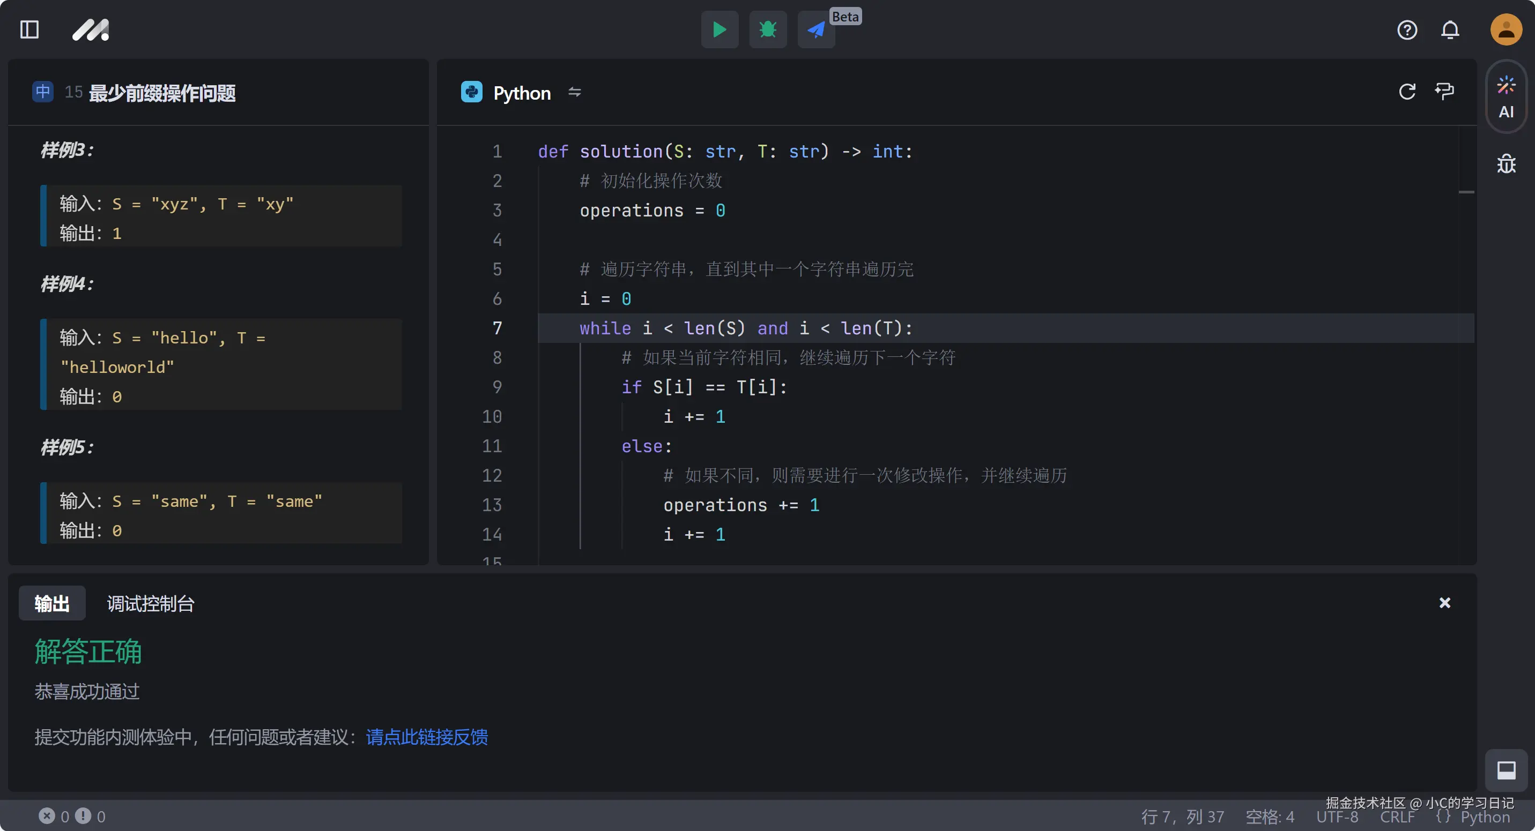Start debugging with the bug icon
The height and width of the screenshot is (831, 1535).
tap(768, 30)
